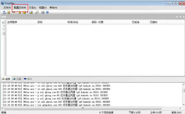Image resolution: width=185 pixels, height=114 pixels.
Task: Click the checklist settings toolbar icon
Action: tap(37, 12)
